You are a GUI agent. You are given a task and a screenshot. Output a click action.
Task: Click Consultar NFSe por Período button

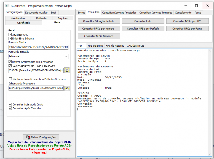[143, 29]
